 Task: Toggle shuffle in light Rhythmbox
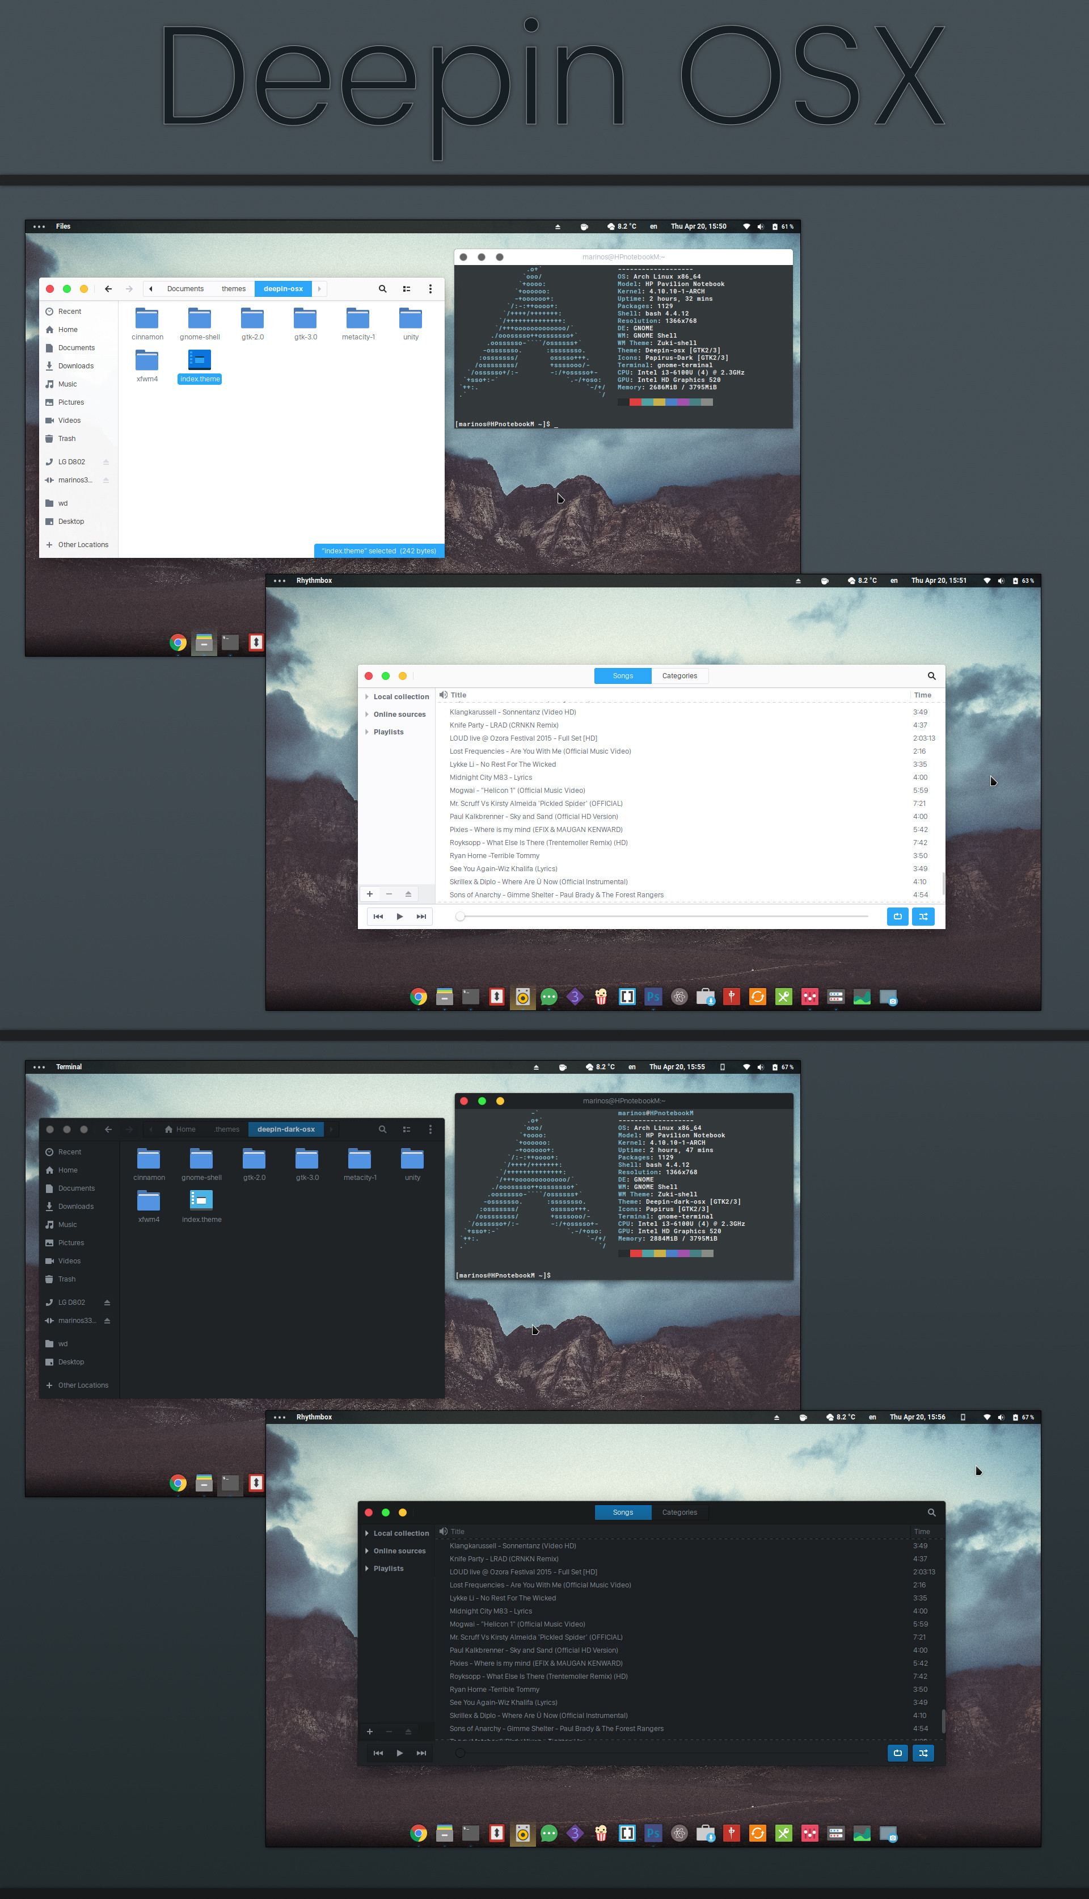924,917
